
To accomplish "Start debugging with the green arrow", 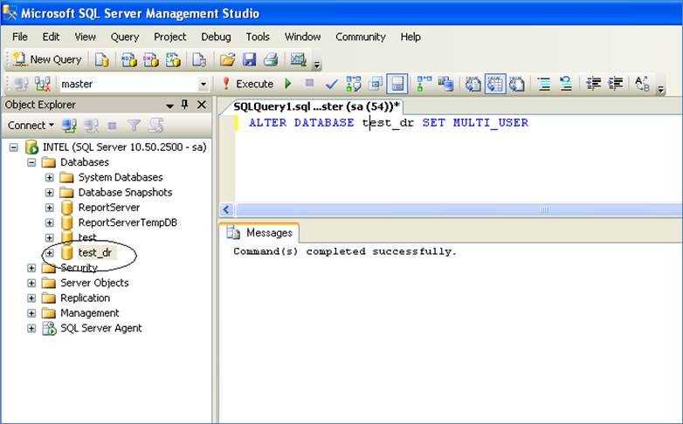I will [x=288, y=83].
